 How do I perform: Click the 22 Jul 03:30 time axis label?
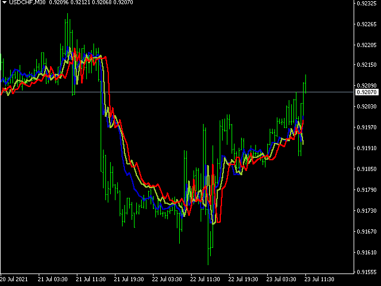click(x=167, y=279)
